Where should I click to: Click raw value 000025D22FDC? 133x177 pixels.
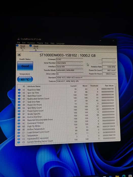click(108, 100)
